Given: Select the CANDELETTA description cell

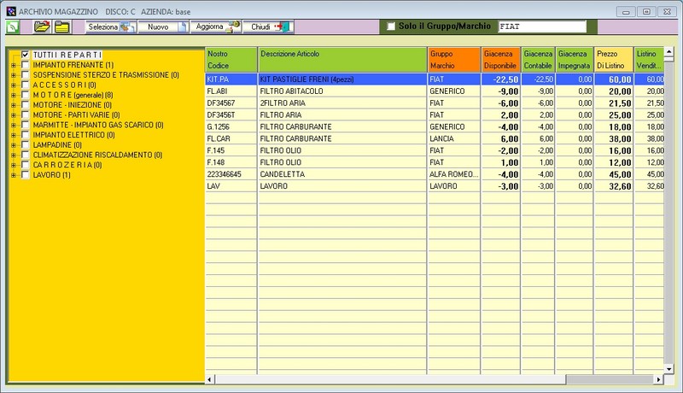Looking at the screenshot, I should coord(342,174).
